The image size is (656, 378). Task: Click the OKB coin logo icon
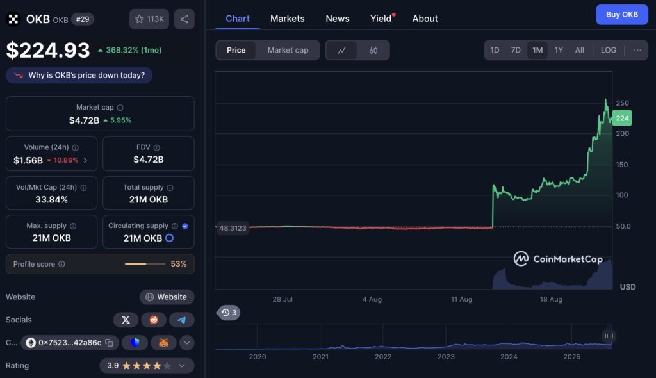tap(13, 19)
